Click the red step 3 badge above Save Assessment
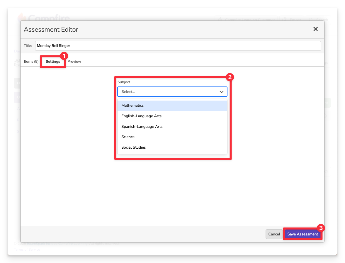Image resolution: width=345 pixels, height=263 pixels. click(321, 228)
